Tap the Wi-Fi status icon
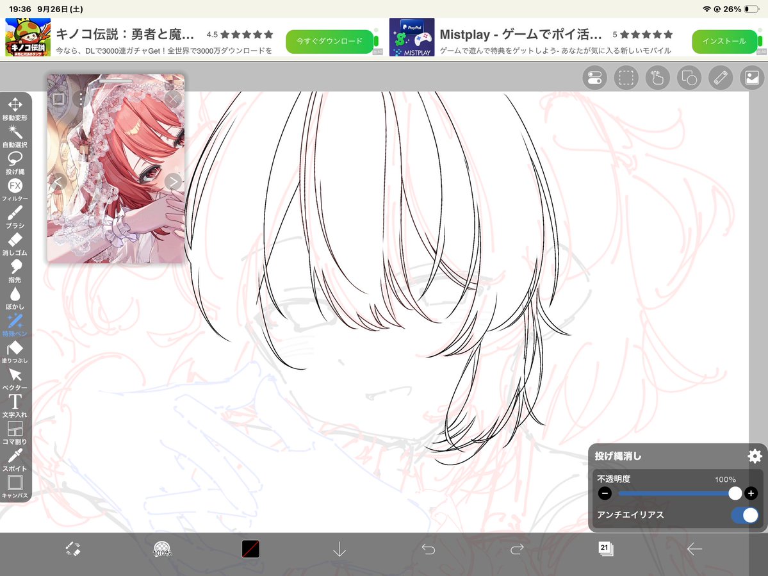The height and width of the screenshot is (576, 768). tap(707, 9)
